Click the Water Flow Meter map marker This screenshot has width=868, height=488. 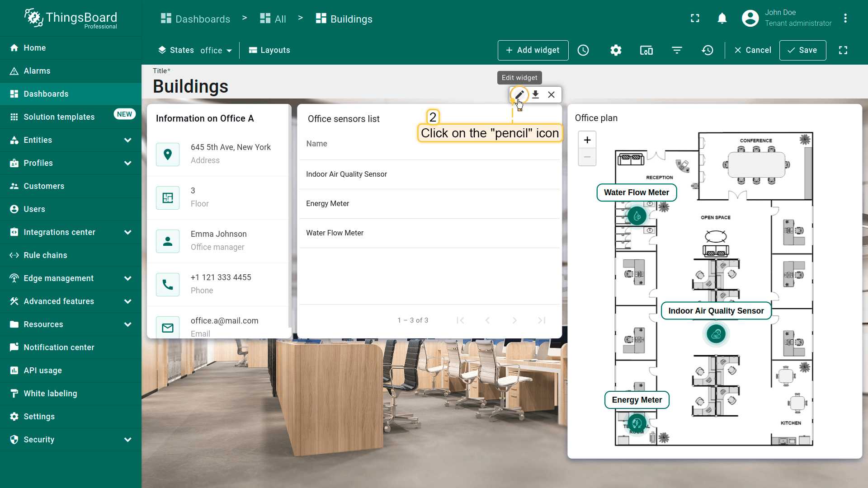click(x=637, y=216)
